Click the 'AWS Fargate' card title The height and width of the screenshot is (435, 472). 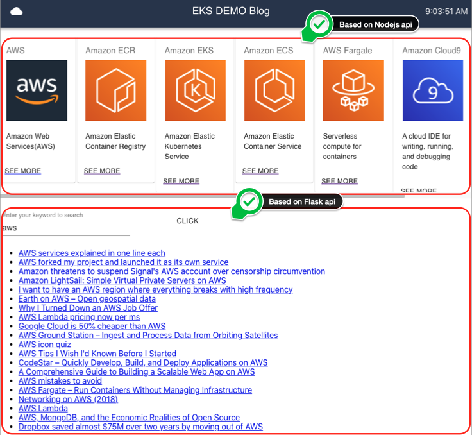click(348, 50)
